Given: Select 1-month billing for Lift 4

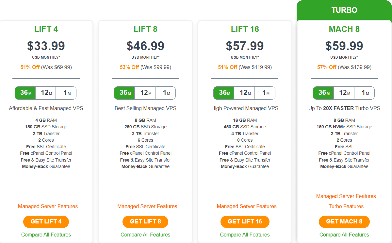Looking at the screenshot, I should point(66,93).
